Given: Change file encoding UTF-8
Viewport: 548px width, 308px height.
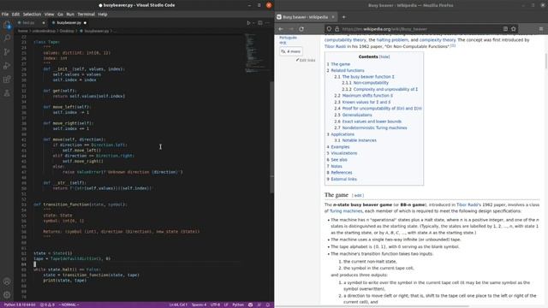Looking at the screenshot, I should 215,305.
